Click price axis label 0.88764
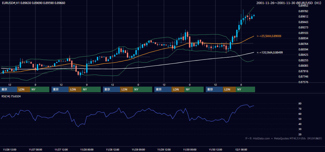Screen dimensions: 325x152 click(x=303, y=44)
